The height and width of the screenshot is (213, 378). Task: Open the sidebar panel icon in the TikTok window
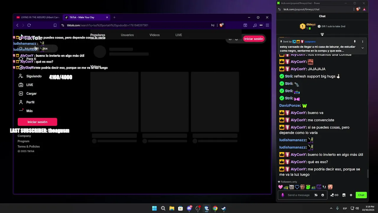click(245, 25)
